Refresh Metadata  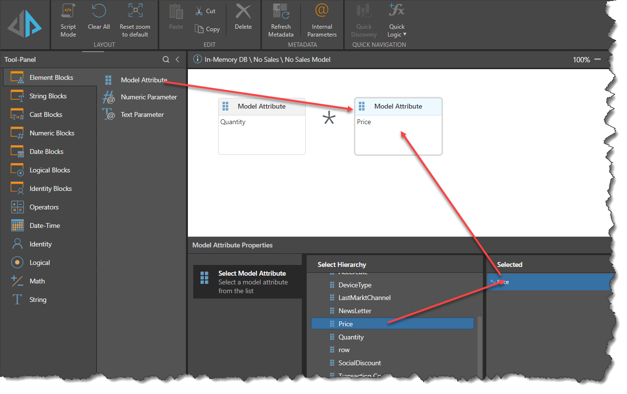pos(281,20)
